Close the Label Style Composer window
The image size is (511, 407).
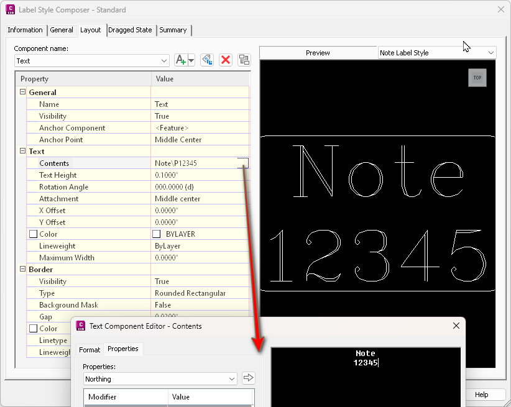(501, 9)
